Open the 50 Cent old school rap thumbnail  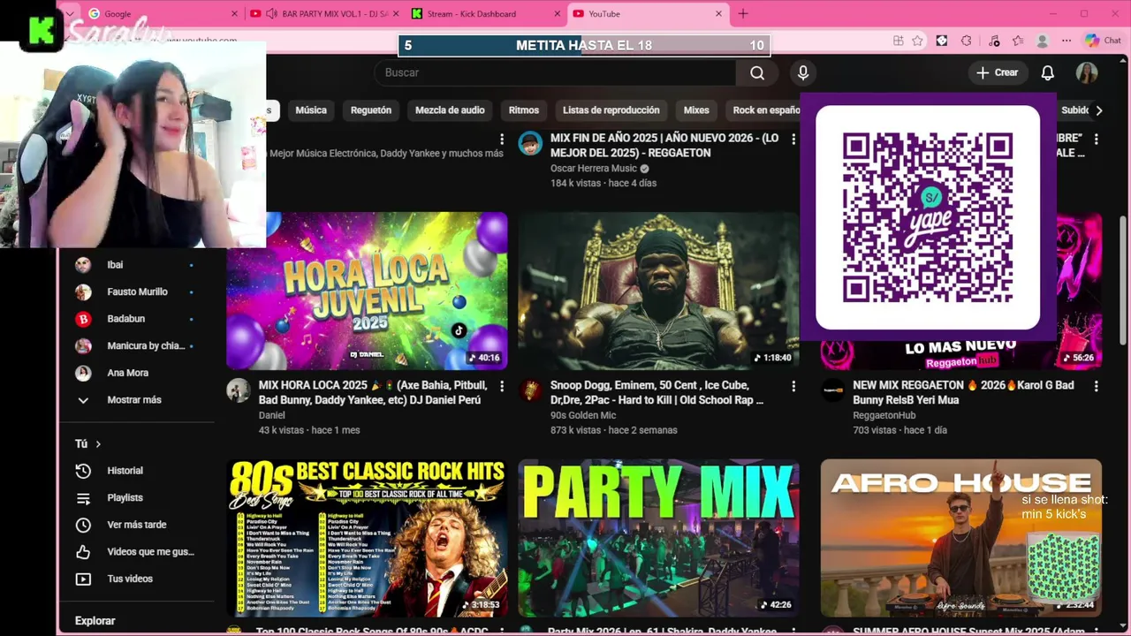pos(658,291)
